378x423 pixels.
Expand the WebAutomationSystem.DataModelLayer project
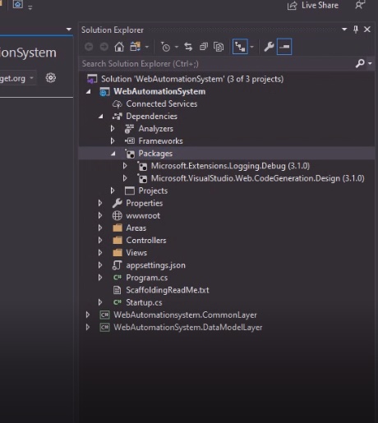(88, 327)
